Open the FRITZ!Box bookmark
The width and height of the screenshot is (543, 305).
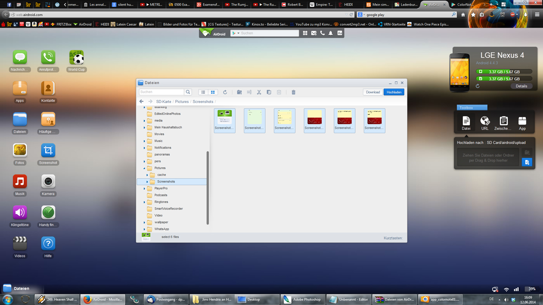pyautogui.click(x=61, y=24)
